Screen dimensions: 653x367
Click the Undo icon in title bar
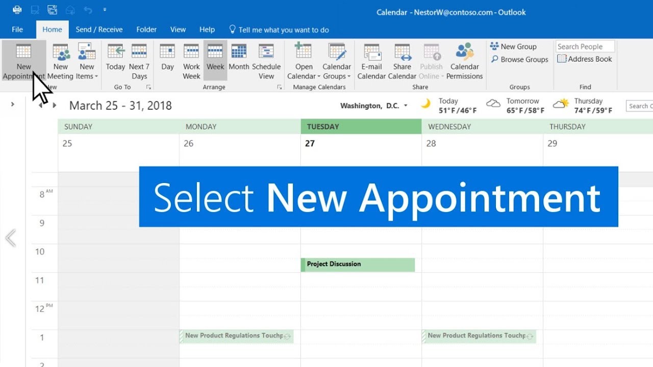tap(88, 10)
